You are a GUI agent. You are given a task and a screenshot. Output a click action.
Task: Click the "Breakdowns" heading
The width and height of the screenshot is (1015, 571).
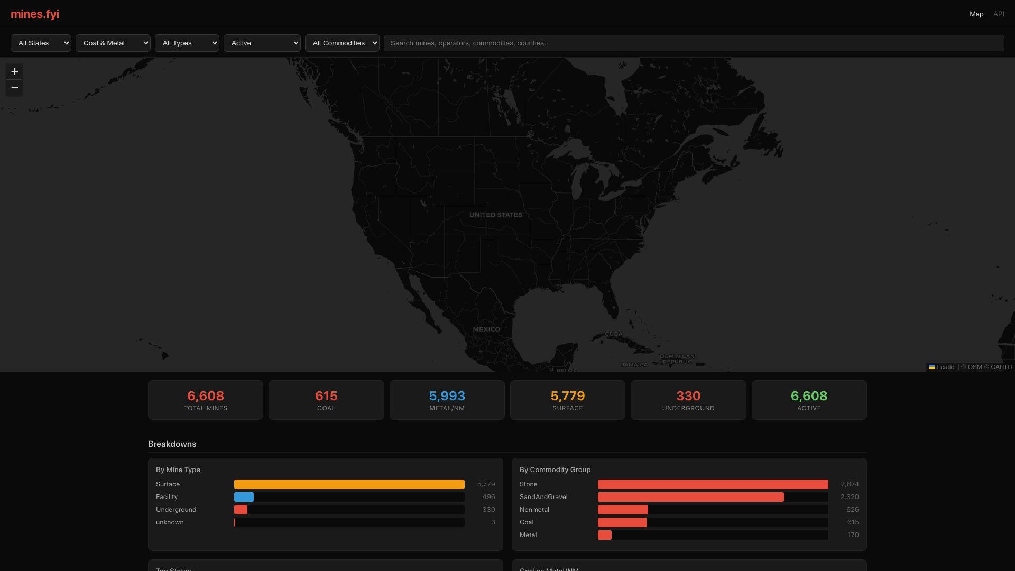(x=172, y=444)
